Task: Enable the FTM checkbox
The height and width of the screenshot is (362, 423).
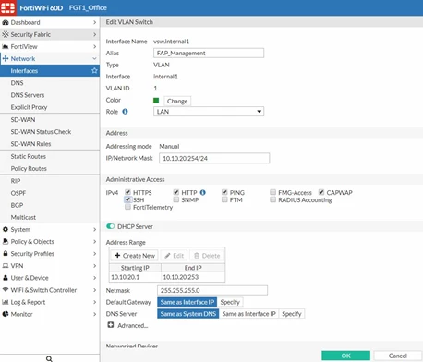Action: 224,199
